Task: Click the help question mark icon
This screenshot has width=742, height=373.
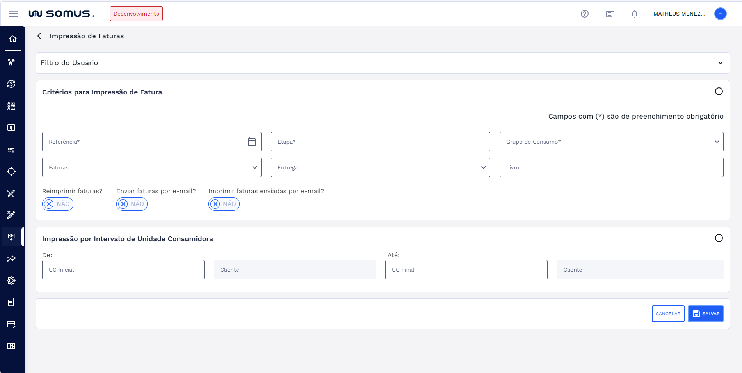Action: [584, 14]
